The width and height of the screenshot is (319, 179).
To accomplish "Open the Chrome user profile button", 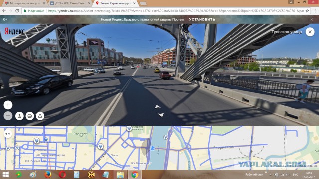I will point(291,2).
